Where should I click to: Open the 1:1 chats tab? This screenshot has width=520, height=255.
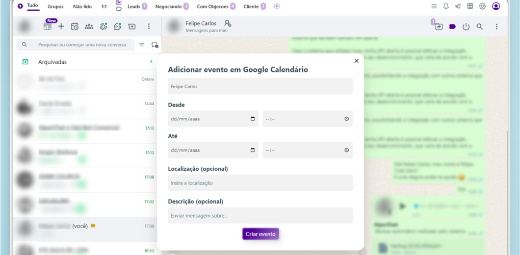click(x=104, y=6)
